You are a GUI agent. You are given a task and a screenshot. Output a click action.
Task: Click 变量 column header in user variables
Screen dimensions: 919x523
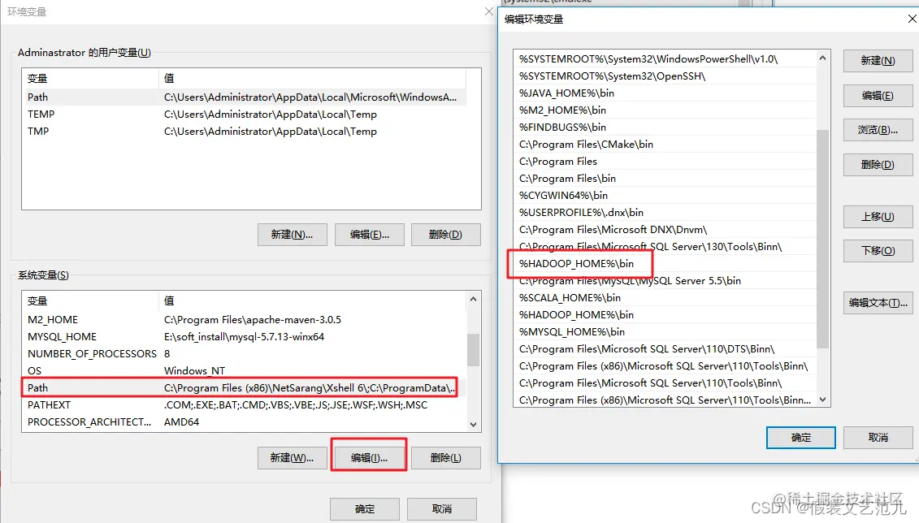89,78
